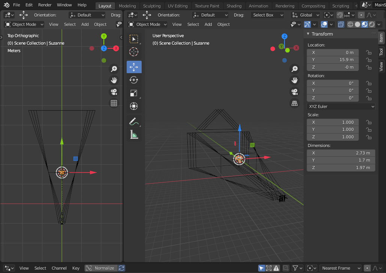386x273 pixels.
Task: Open Key menu in graph editor
Action: [76, 268]
